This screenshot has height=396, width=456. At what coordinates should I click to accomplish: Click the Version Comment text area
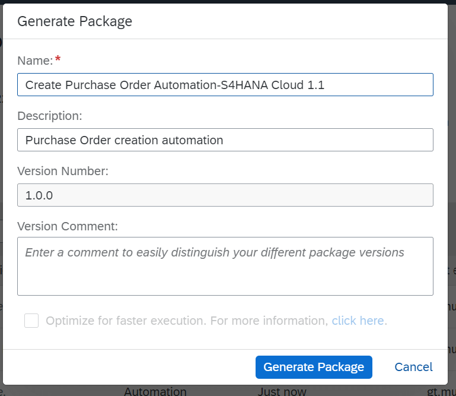225,267
